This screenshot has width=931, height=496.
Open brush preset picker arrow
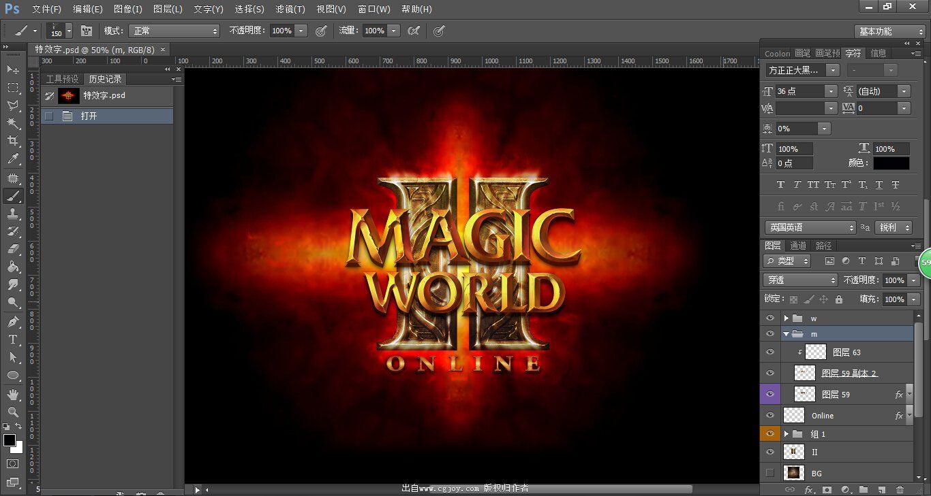(69, 31)
